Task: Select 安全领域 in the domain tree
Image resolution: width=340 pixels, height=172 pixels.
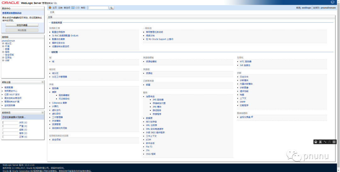Action: 9,55
